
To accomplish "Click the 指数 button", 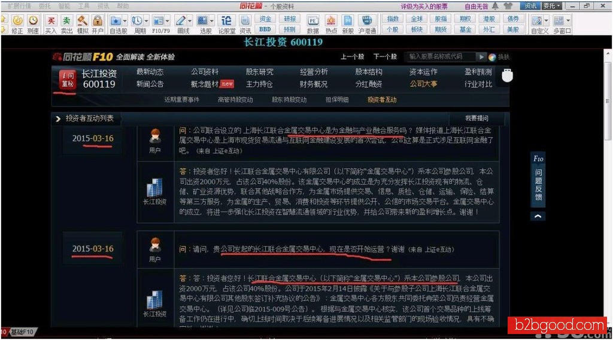I will pos(393,19).
